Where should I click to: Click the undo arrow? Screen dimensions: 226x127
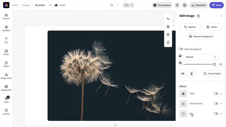pos(112,5)
